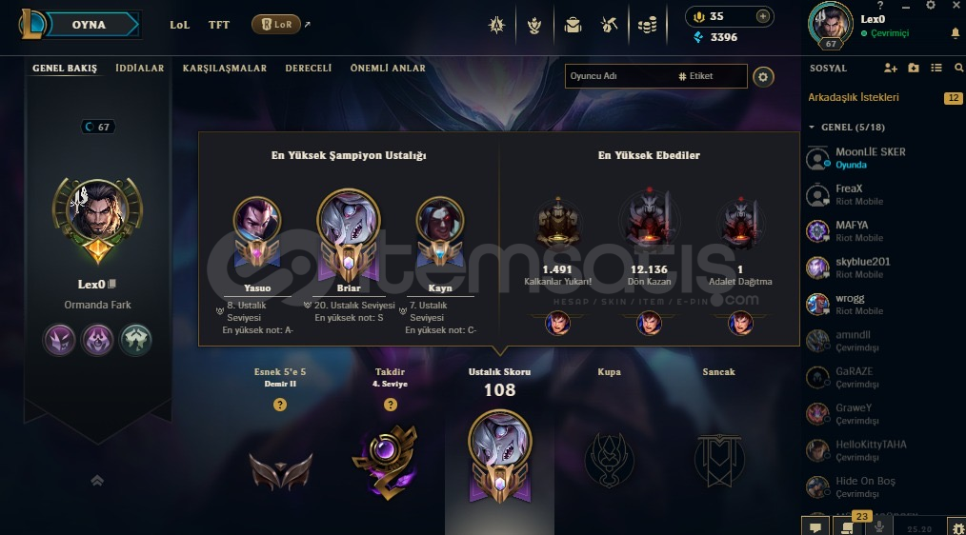Select the Briar champion mastery portrait
Screen dimensions: 966x535
[349, 234]
